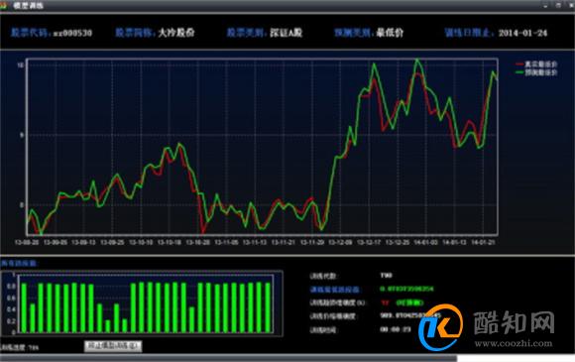Click the green fitness value readout

[406, 289]
